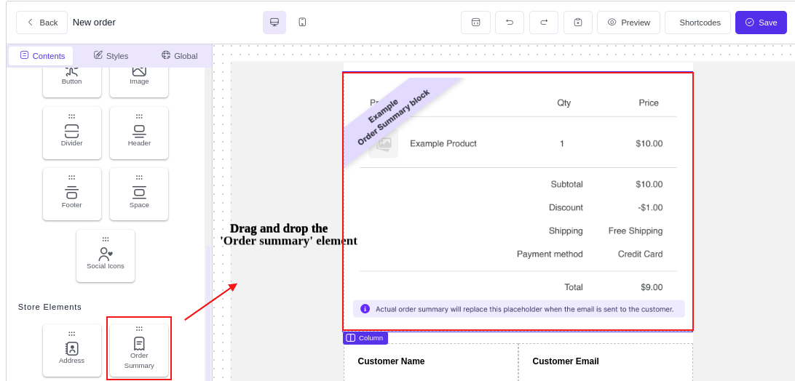Select the Divider element block

click(x=71, y=133)
